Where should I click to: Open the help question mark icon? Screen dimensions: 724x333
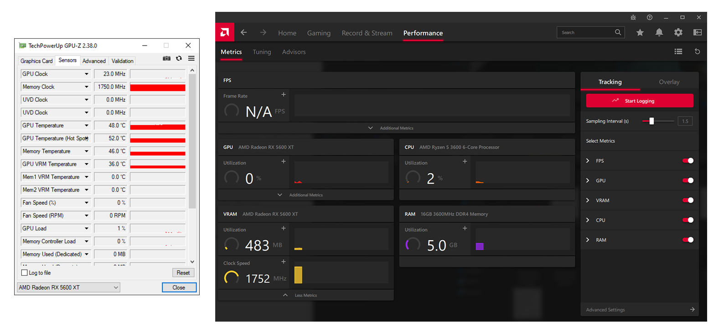pyautogui.click(x=650, y=17)
